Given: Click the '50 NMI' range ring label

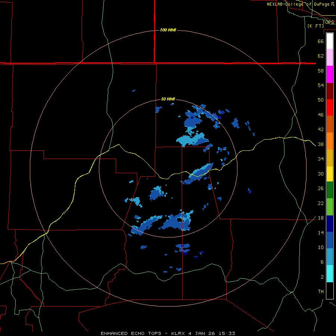Looking at the screenshot, I should point(168,99).
